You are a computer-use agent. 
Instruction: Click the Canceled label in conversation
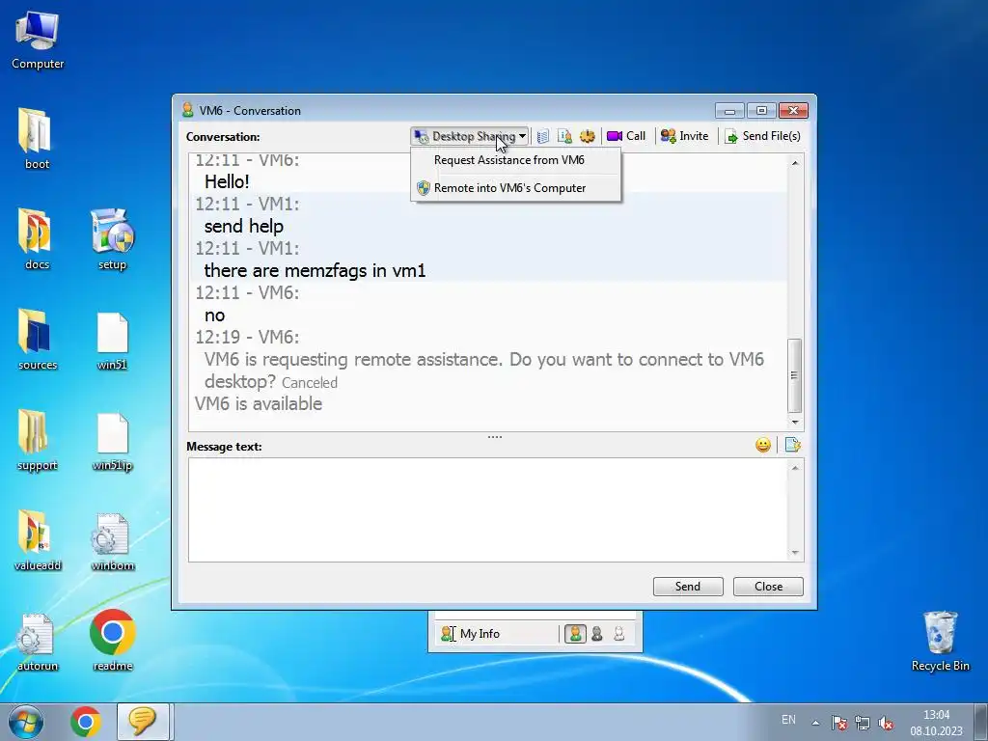pyautogui.click(x=310, y=383)
